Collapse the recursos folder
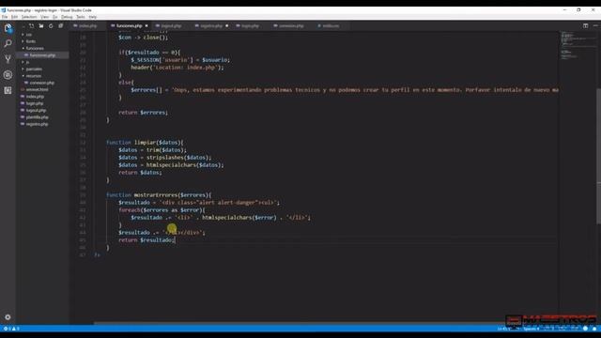The height and width of the screenshot is (338, 601). pyautogui.click(x=34, y=76)
